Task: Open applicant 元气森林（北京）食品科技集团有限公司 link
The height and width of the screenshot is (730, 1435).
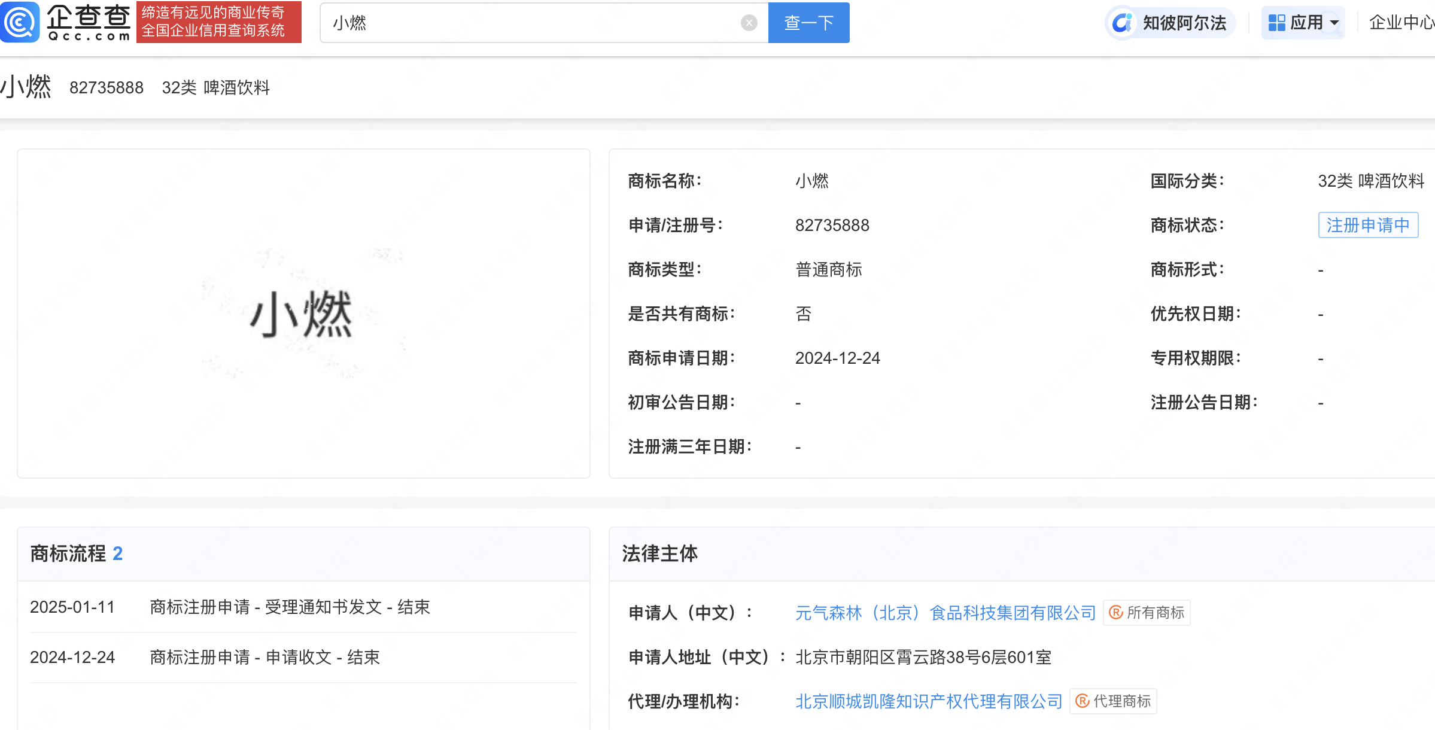Action: (x=945, y=613)
